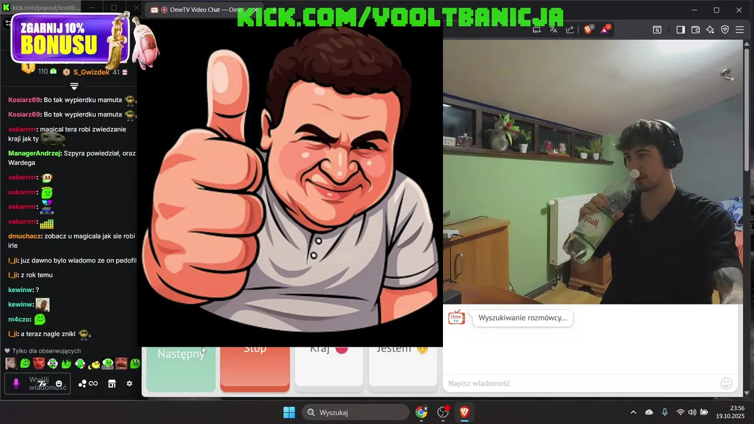Open OBS Studio from the taskbar

pyautogui.click(x=443, y=412)
